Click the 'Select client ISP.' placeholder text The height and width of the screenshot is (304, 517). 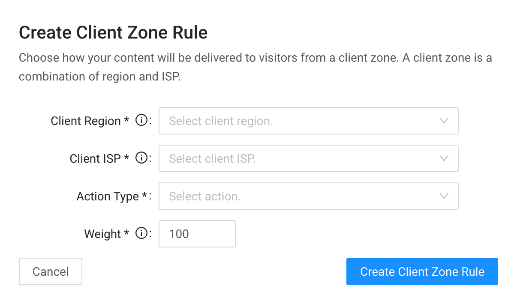(x=212, y=159)
